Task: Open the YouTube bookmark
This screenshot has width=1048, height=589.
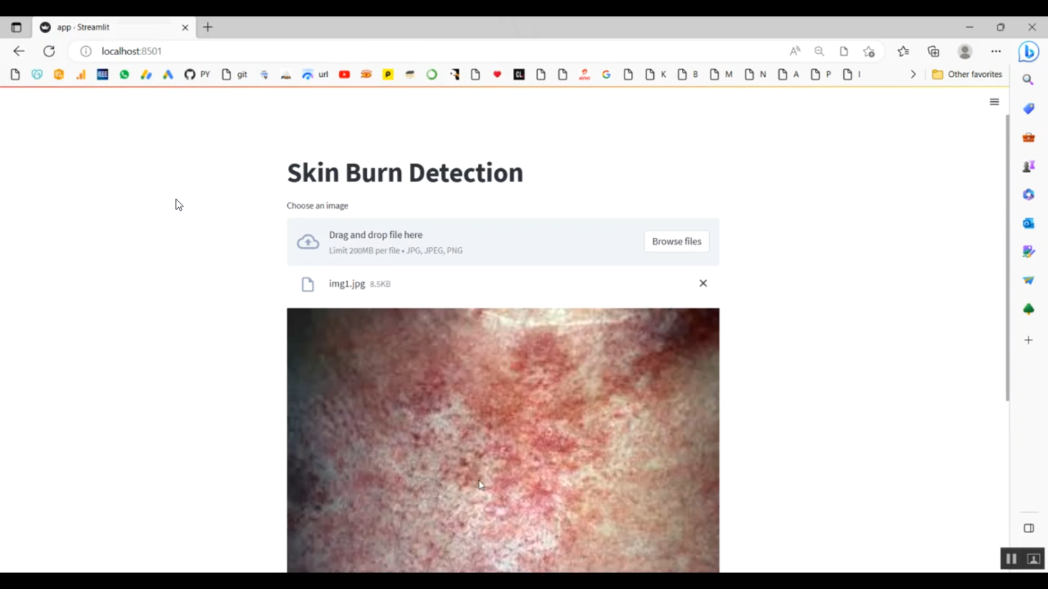Action: point(344,74)
